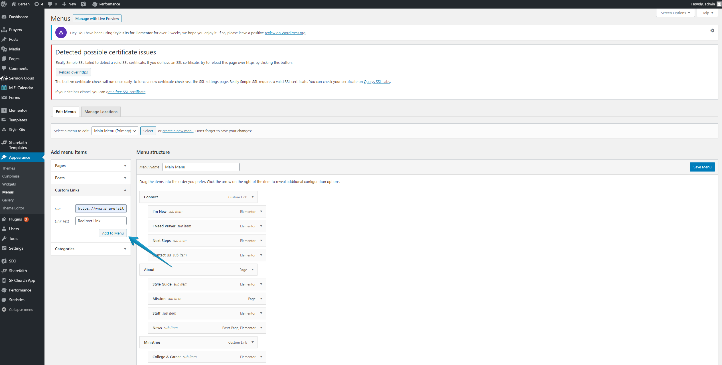This screenshot has width=722, height=365.
Task: Open the updates icon in admin bar
Action: [x=37, y=4]
